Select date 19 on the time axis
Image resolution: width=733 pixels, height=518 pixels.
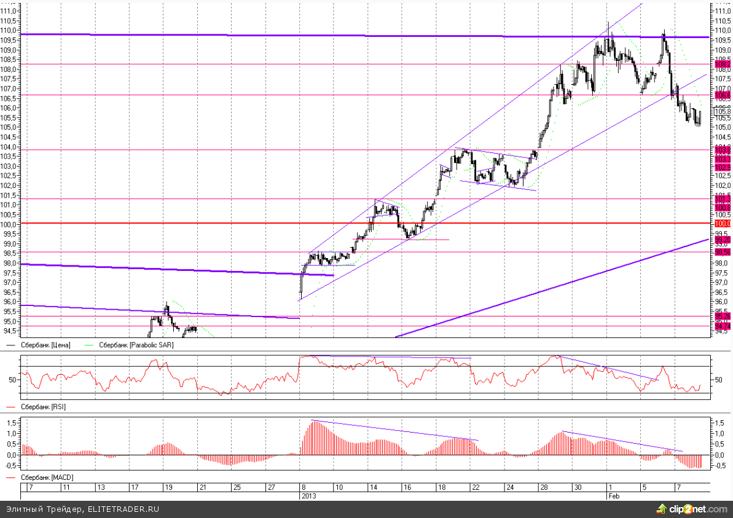168,487
